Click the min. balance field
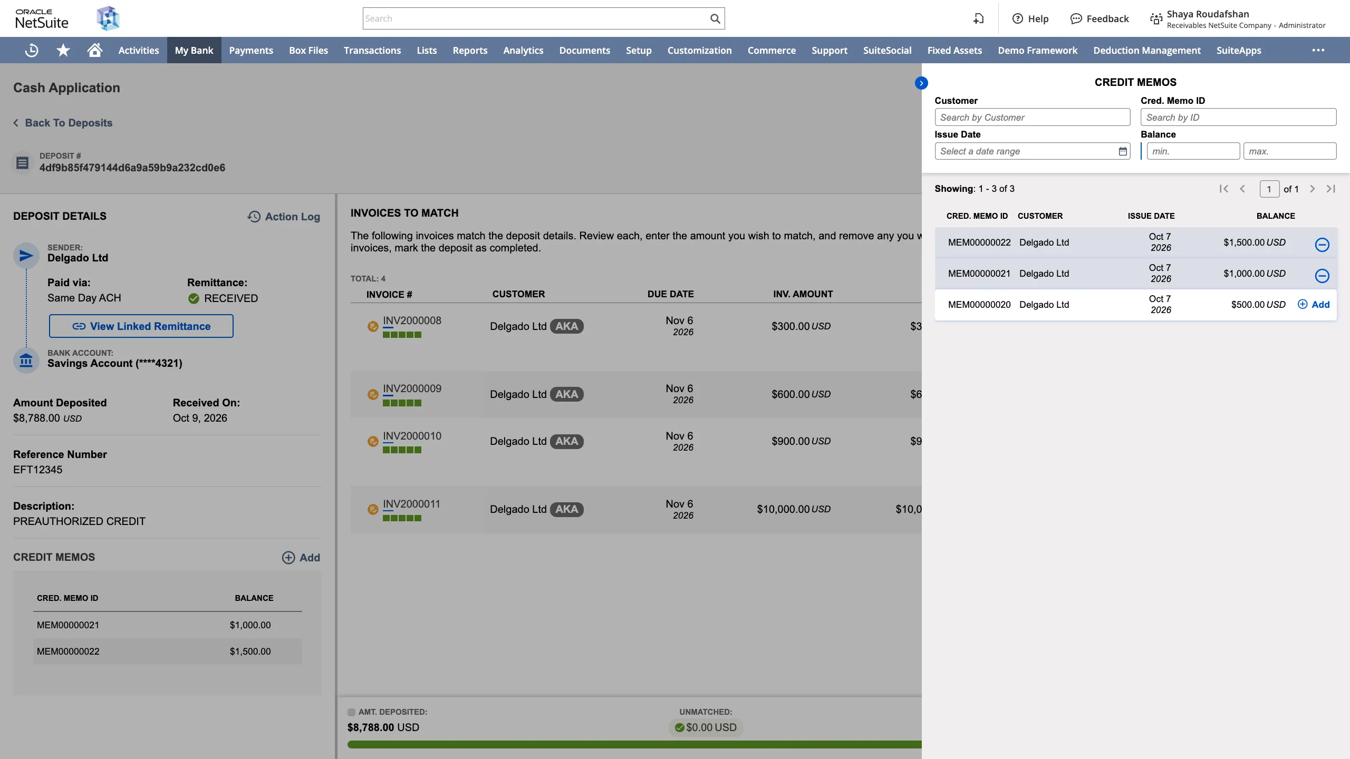Screen dimensions: 1350x759 tap(1193, 151)
